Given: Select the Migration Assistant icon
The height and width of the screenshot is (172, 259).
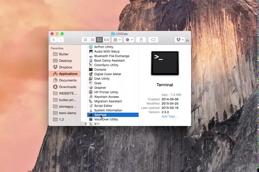Looking at the screenshot, I should [91, 101].
